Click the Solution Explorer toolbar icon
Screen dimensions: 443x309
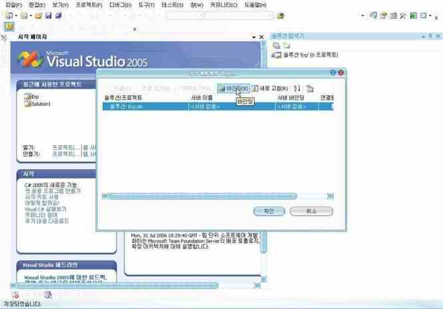coord(373,15)
